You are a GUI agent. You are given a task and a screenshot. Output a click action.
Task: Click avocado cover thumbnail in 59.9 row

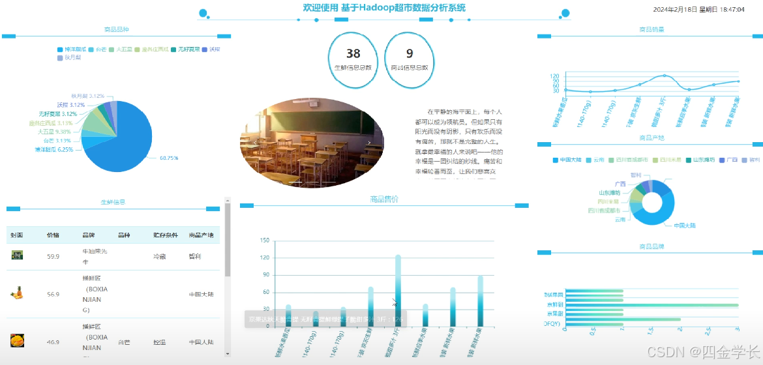pyautogui.click(x=18, y=255)
